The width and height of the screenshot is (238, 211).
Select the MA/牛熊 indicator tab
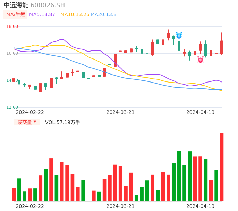15,15
